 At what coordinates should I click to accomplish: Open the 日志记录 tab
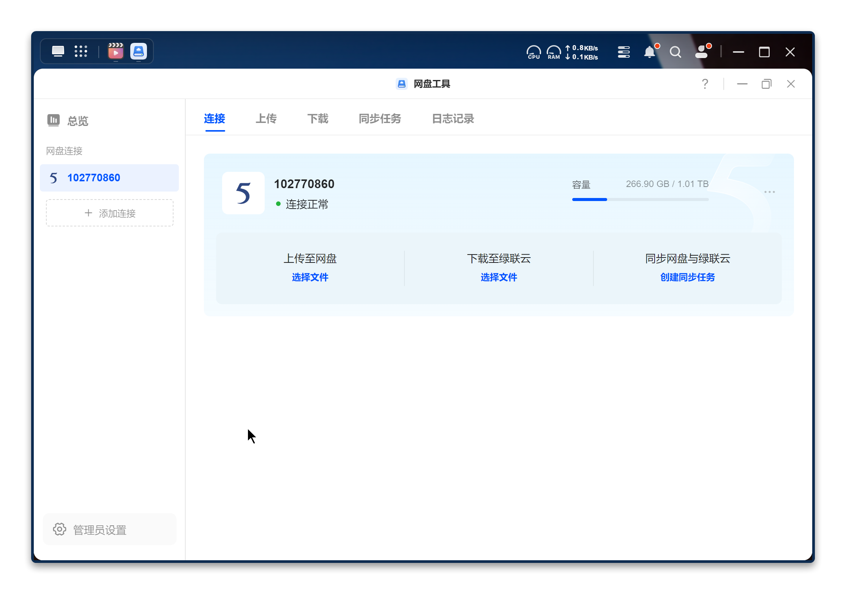coord(453,119)
